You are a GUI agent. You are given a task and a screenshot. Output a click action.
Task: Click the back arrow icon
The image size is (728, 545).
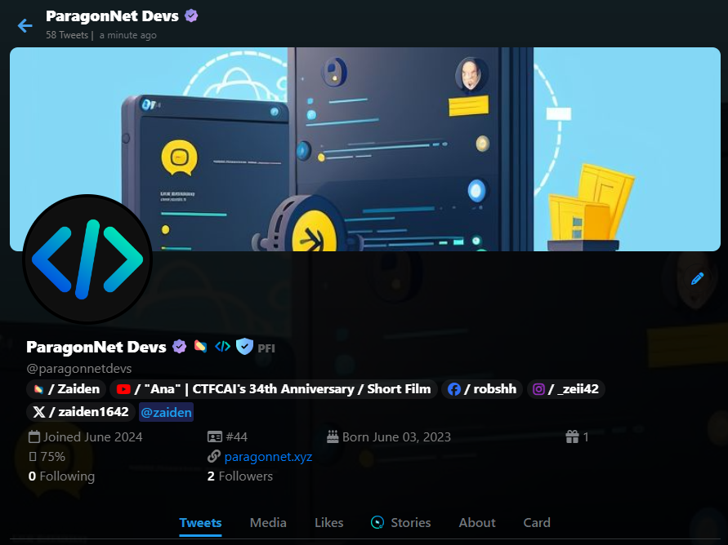(25, 25)
